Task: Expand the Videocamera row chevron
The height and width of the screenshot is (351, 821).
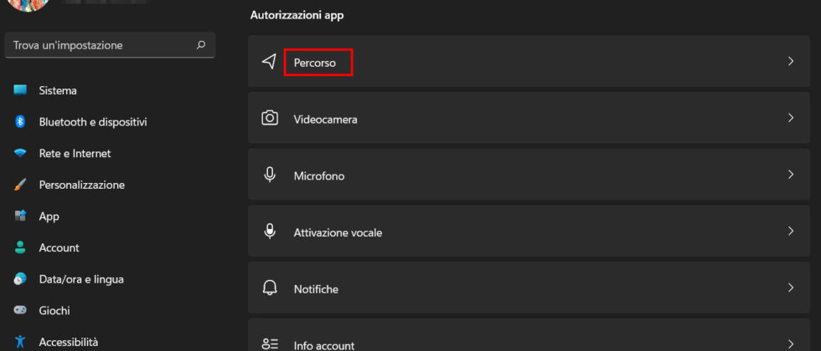Action: pyautogui.click(x=790, y=119)
